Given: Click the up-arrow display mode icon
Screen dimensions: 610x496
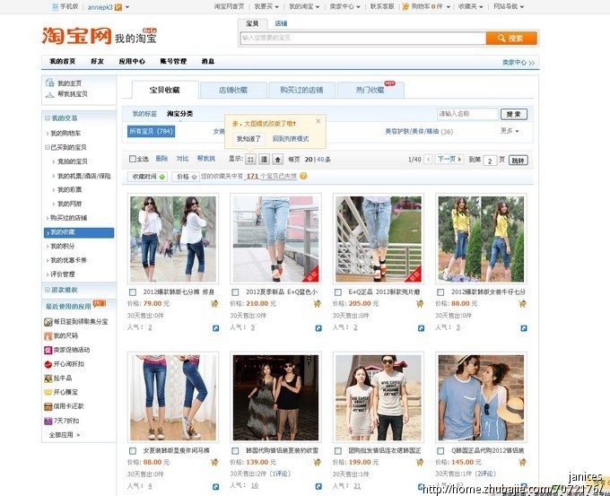Looking at the screenshot, I should pos(277,159).
